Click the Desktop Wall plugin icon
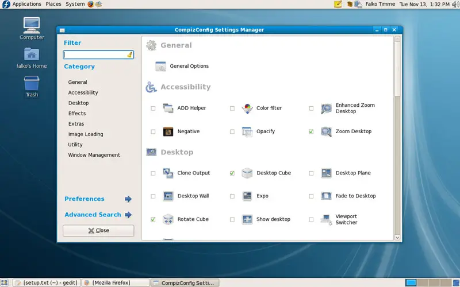 [168, 196]
